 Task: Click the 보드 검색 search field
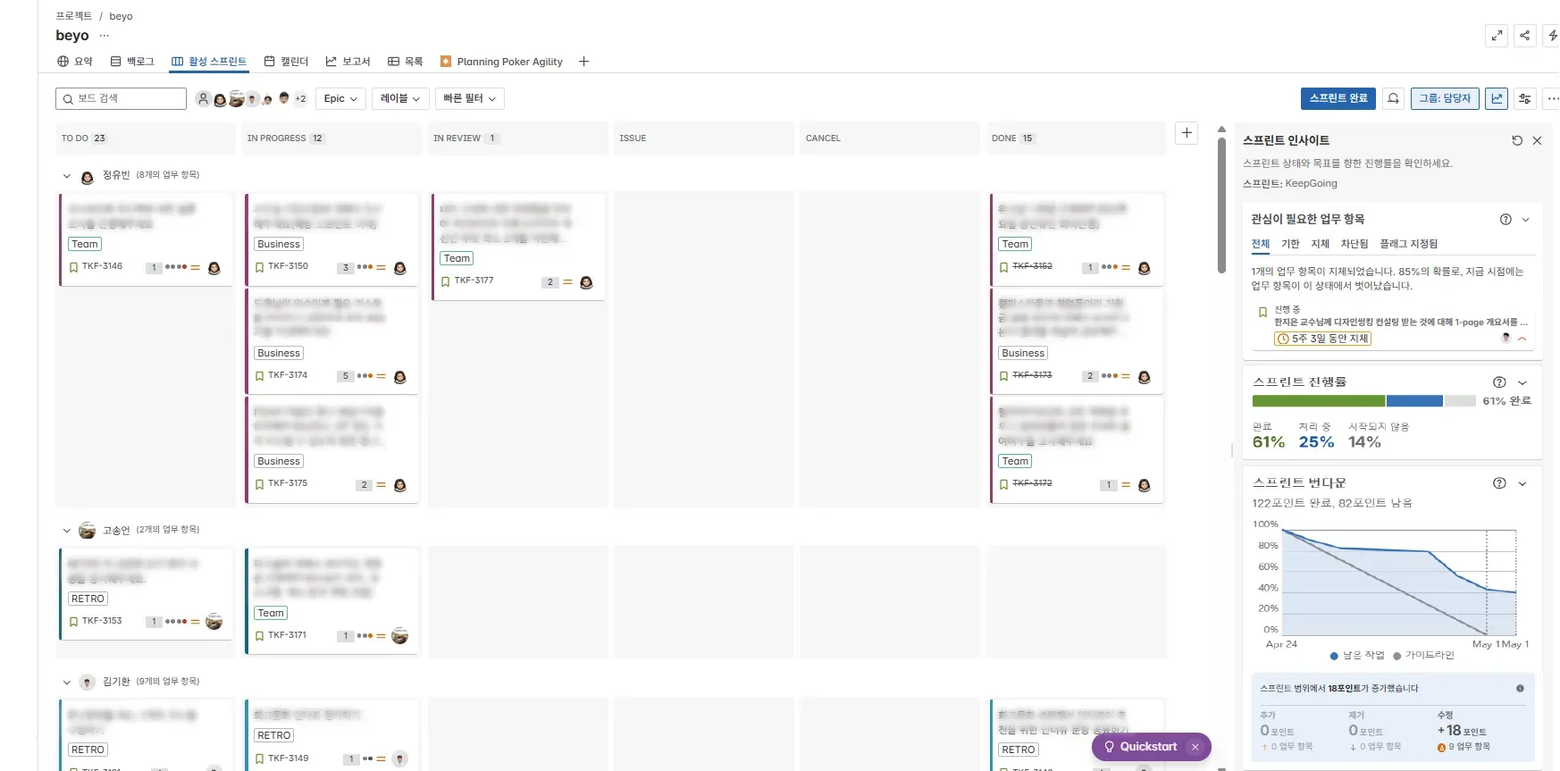(122, 98)
